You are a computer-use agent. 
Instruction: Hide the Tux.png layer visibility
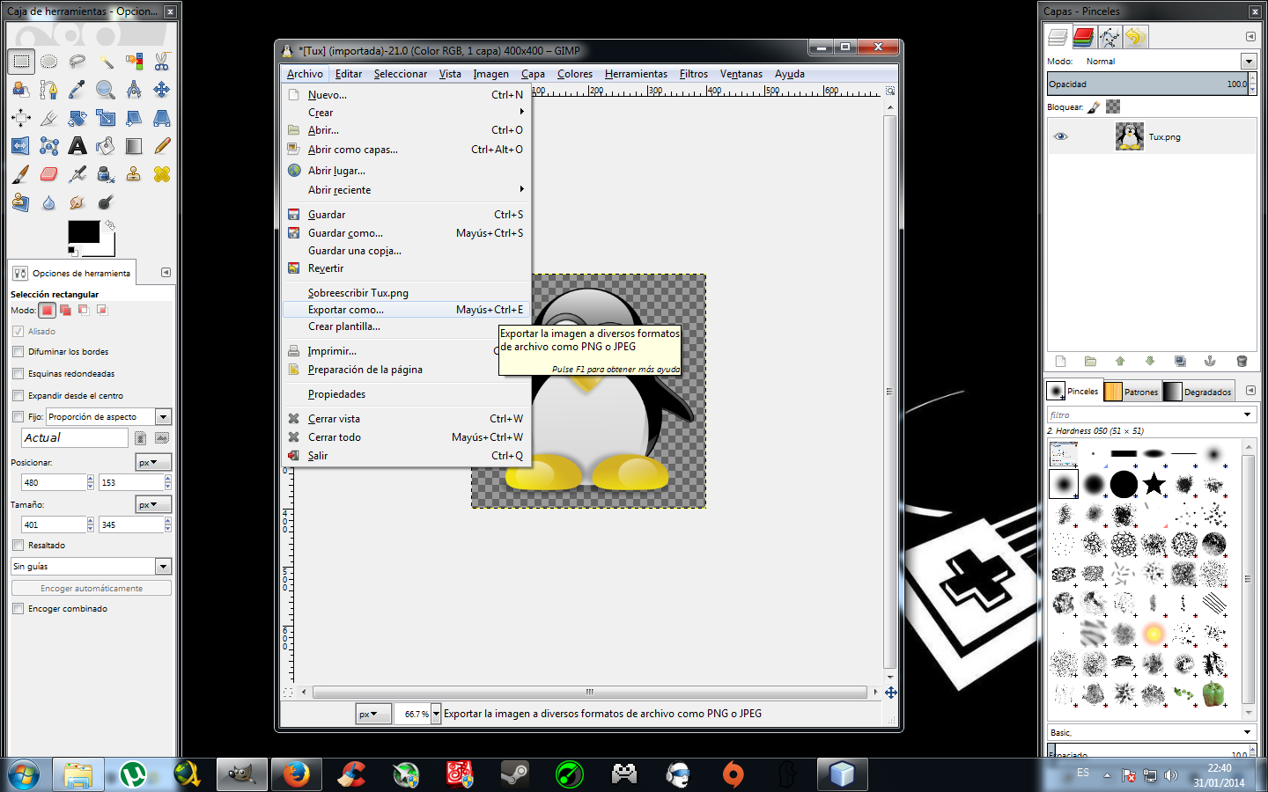pyautogui.click(x=1060, y=136)
